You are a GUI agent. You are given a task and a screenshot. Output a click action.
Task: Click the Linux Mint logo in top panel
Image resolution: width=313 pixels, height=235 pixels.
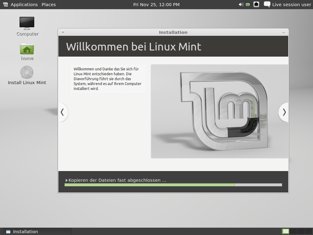(x=6, y=4)
